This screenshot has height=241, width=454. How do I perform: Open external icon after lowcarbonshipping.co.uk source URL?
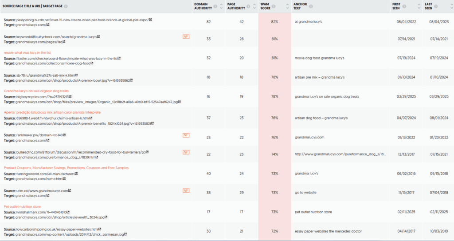pos(100,229)
